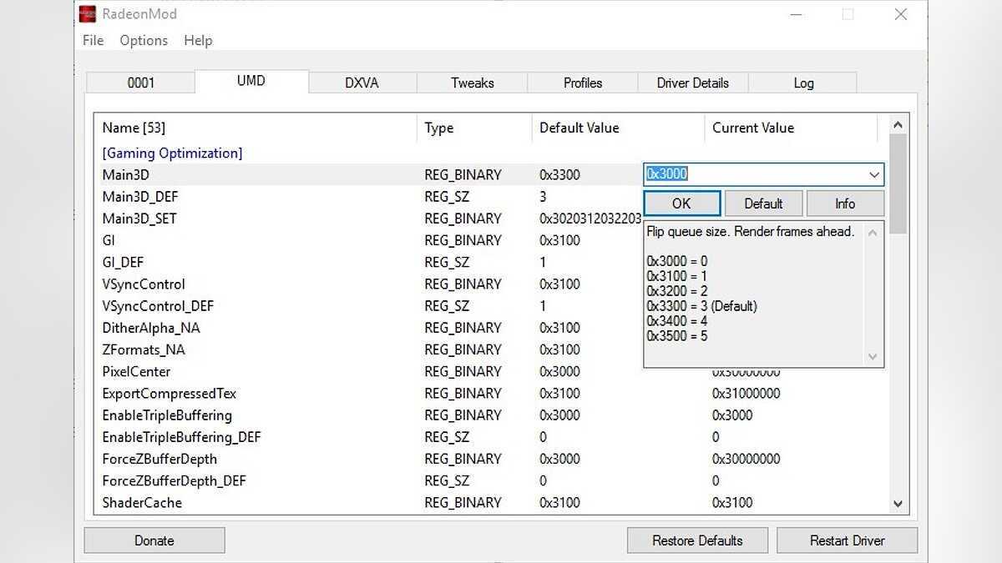The height and width of the screenshot is (563, 1002).
Task: Click the Restart Driver button
Action: 847,540
